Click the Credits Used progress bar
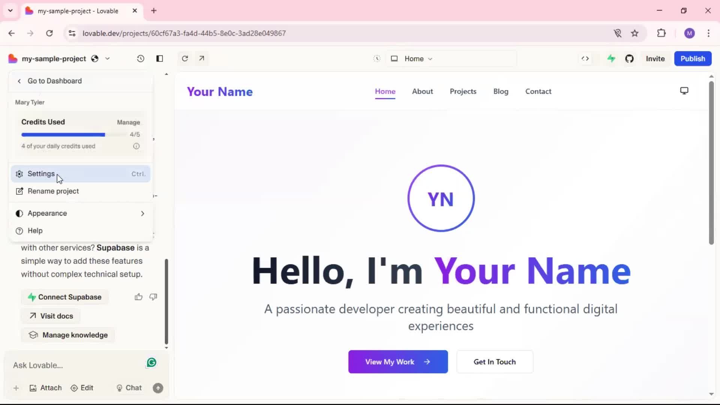The width and height of the screenshot is (720, 405). point(74,135)
